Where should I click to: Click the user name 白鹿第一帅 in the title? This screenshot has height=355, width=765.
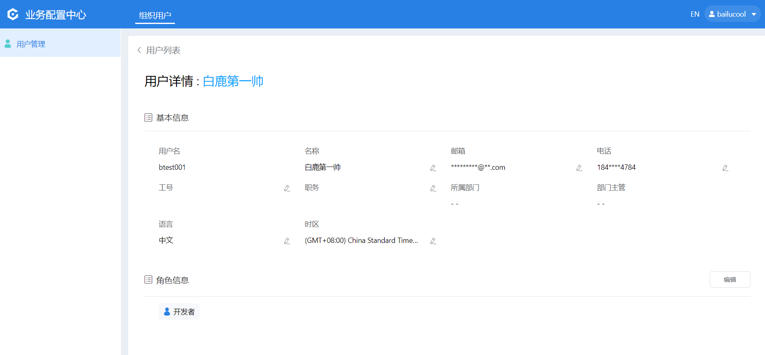click(233, 81)
